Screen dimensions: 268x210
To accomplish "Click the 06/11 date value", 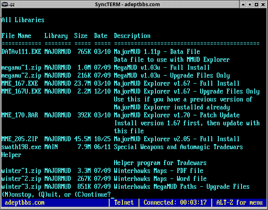I will 103,147.
